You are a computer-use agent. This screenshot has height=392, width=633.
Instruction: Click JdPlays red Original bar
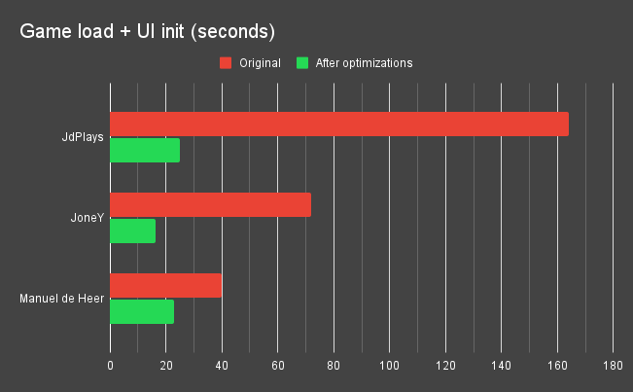pyautogui.click(x=339, y=124)
